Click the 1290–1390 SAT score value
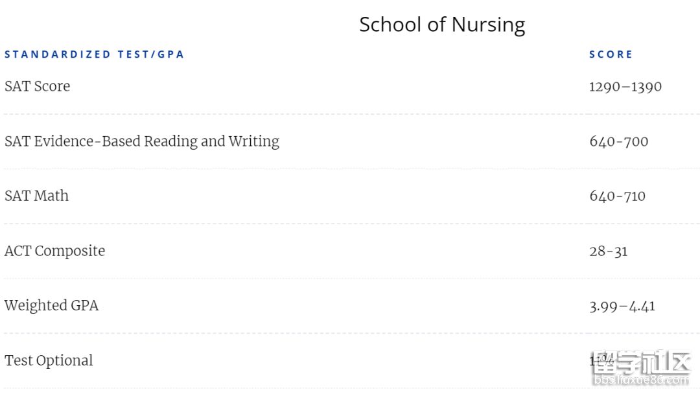 click(625, 87)
